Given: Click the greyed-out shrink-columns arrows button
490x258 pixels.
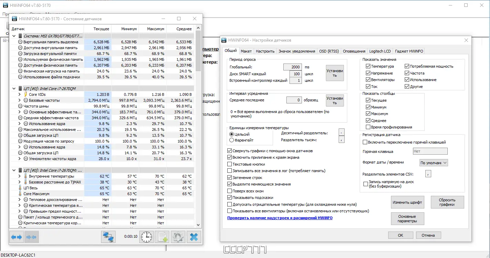Looking at the screenshot, I should click(x=31, y=237).
